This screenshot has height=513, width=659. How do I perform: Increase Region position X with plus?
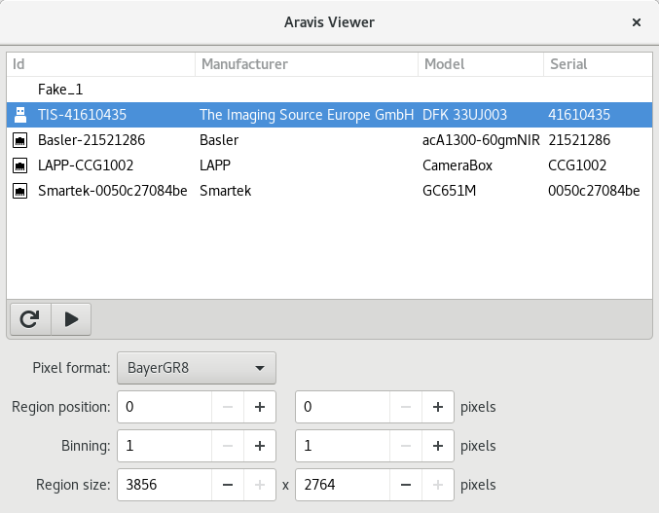[x=260, y=407]
